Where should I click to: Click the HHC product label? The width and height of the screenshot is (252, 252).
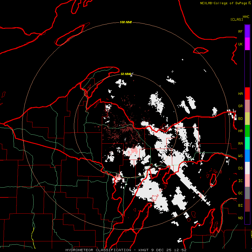pyautogui.click(x=246, y=17)
